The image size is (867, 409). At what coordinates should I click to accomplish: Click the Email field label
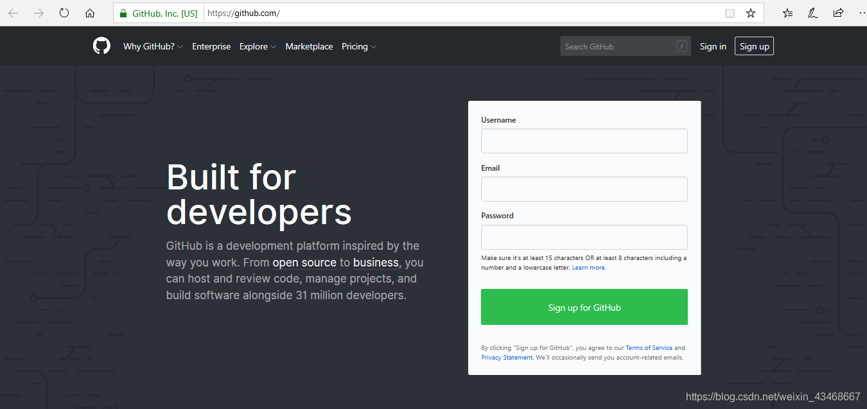tap(491, 168)
